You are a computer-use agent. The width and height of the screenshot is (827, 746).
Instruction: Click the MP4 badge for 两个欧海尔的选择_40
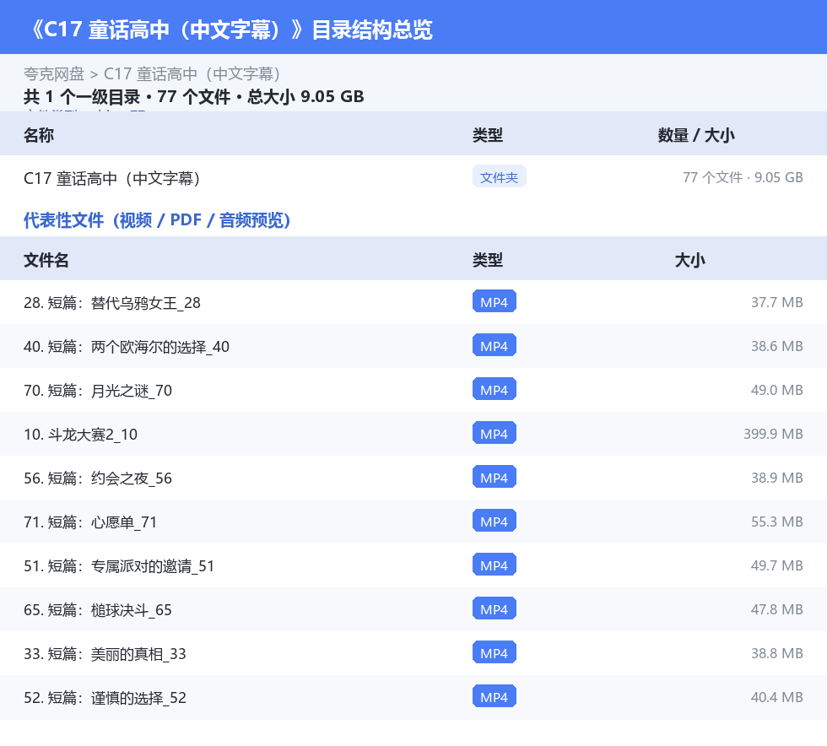coord(495,345)
